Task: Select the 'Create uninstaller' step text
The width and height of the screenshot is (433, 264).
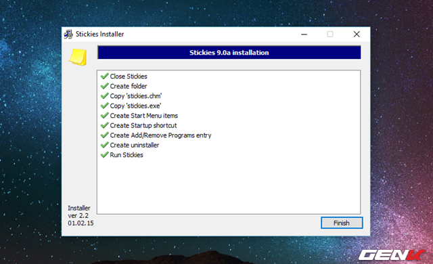Action: point(135,145)
